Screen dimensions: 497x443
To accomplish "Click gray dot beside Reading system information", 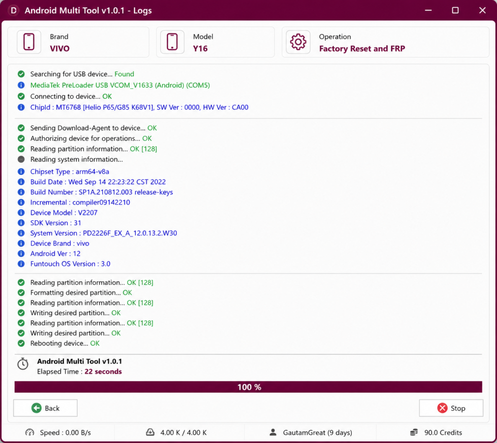I will 21,159.
